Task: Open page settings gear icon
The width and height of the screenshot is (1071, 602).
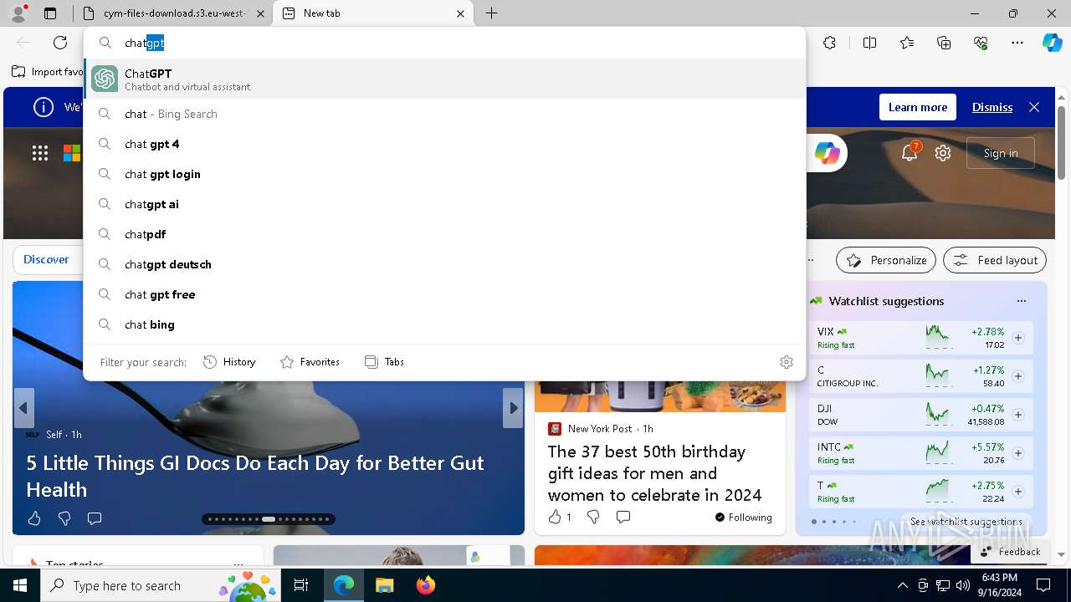Action: 943,153
